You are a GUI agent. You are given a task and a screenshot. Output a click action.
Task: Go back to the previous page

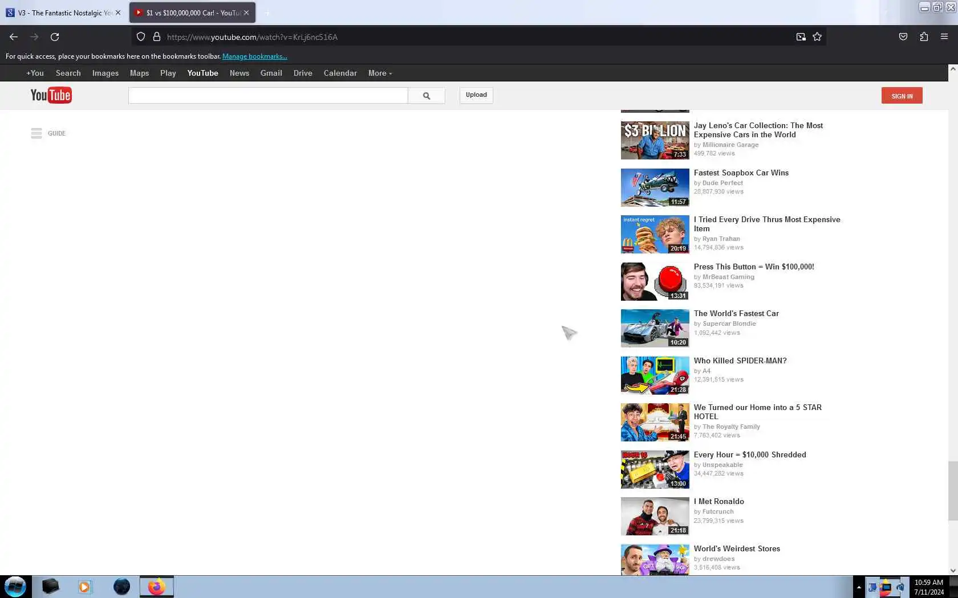14,37
